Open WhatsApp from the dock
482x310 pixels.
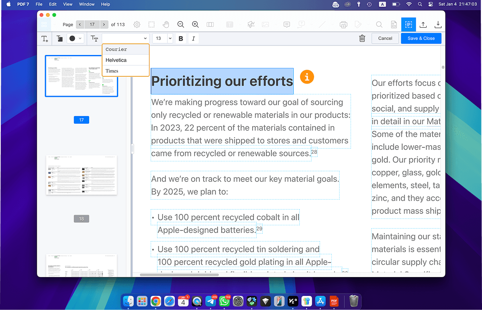[x=225, y=301]
